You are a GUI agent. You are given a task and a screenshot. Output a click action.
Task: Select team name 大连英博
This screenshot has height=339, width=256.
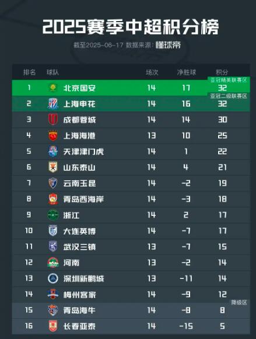click(79, 231)
